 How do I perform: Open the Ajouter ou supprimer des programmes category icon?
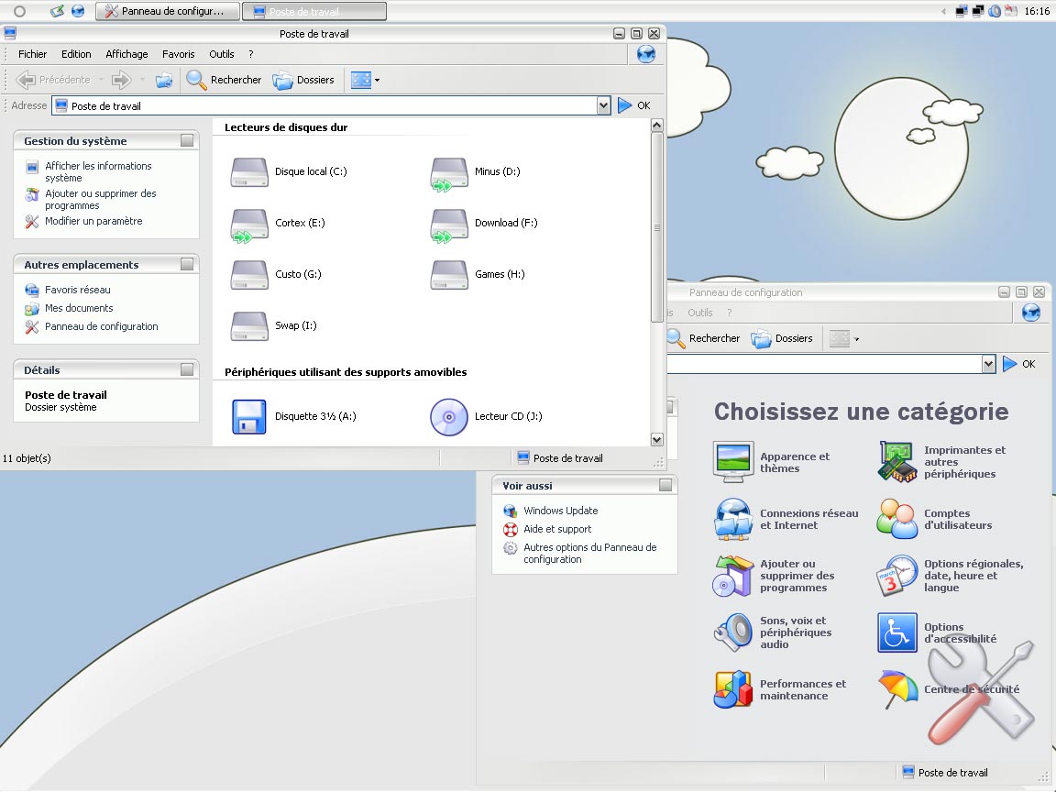[x=732, y=576]
